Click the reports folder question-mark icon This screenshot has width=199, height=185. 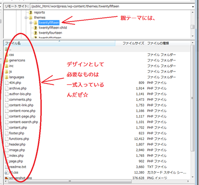[30, 12]
